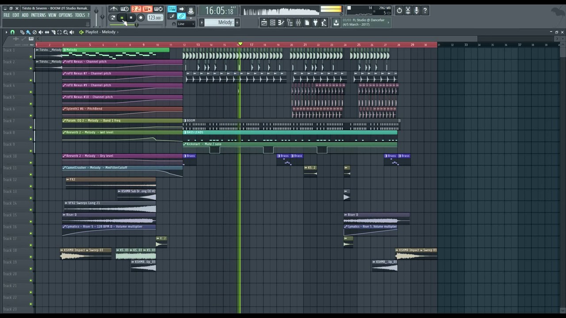Open the EDIT menu
The image size is (566, 318).
15,15
